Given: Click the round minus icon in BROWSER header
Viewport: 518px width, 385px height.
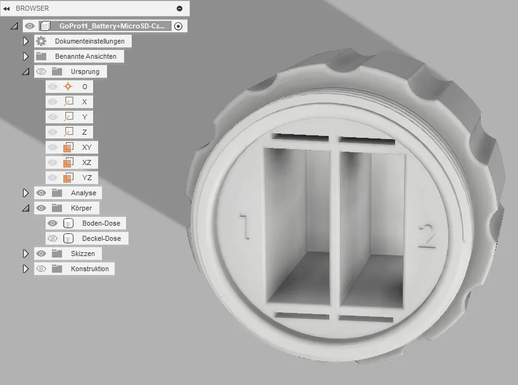Looking at the screenshot, I should [x=179, y=8].
